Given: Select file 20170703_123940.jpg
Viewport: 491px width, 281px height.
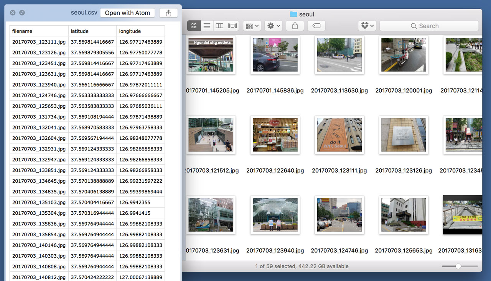Looking at the screenshot, I should coord(275,215).
